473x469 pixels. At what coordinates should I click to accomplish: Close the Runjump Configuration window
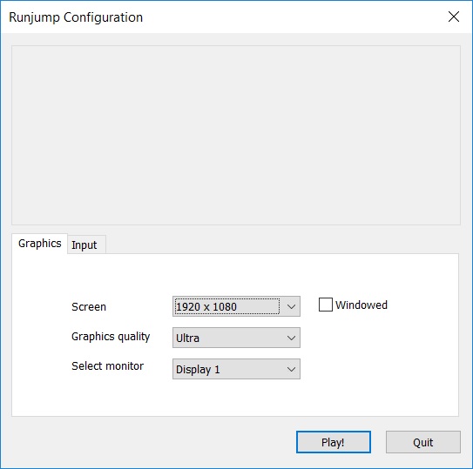click(x=453, y=17)
